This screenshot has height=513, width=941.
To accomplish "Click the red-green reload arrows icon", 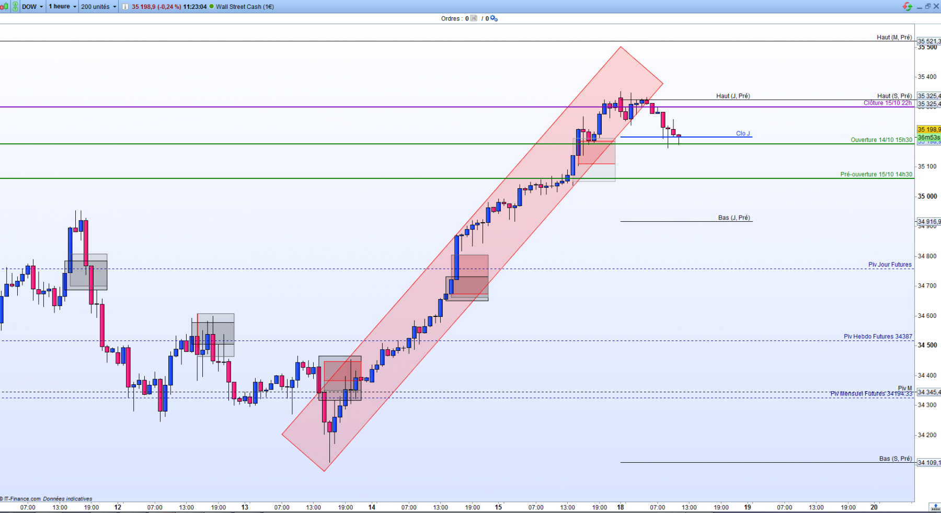I will coord(908,6).
